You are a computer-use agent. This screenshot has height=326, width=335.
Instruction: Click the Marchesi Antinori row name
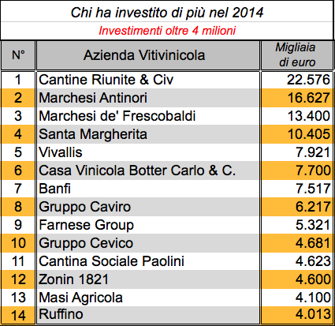pyautogui.click(x=148, y=98)
